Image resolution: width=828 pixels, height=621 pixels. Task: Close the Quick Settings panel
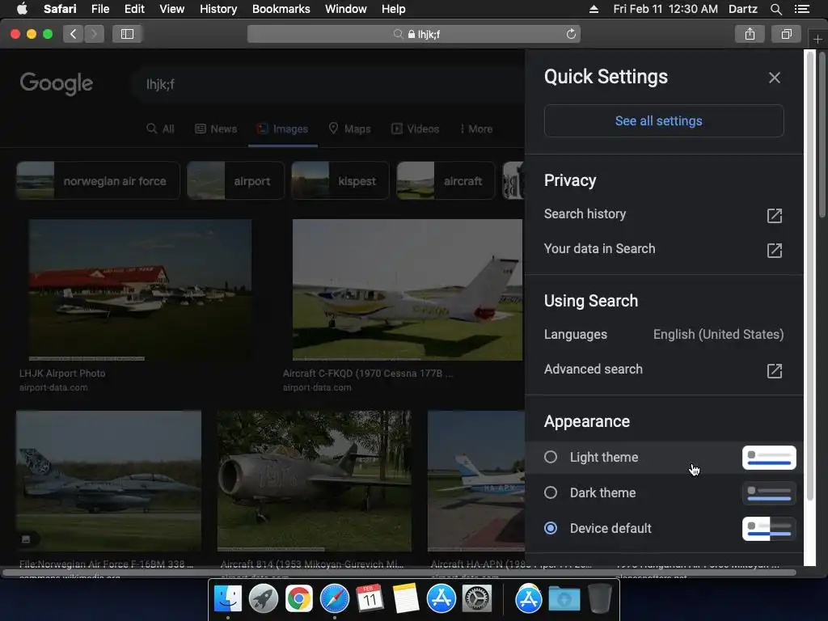click(774, 78)
